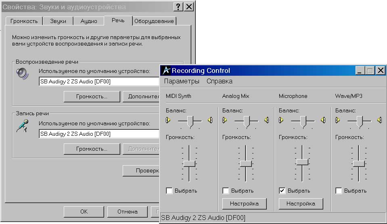
Task: Open recording default device combo box
Action: pyautogui.click(x=99, y=134)
